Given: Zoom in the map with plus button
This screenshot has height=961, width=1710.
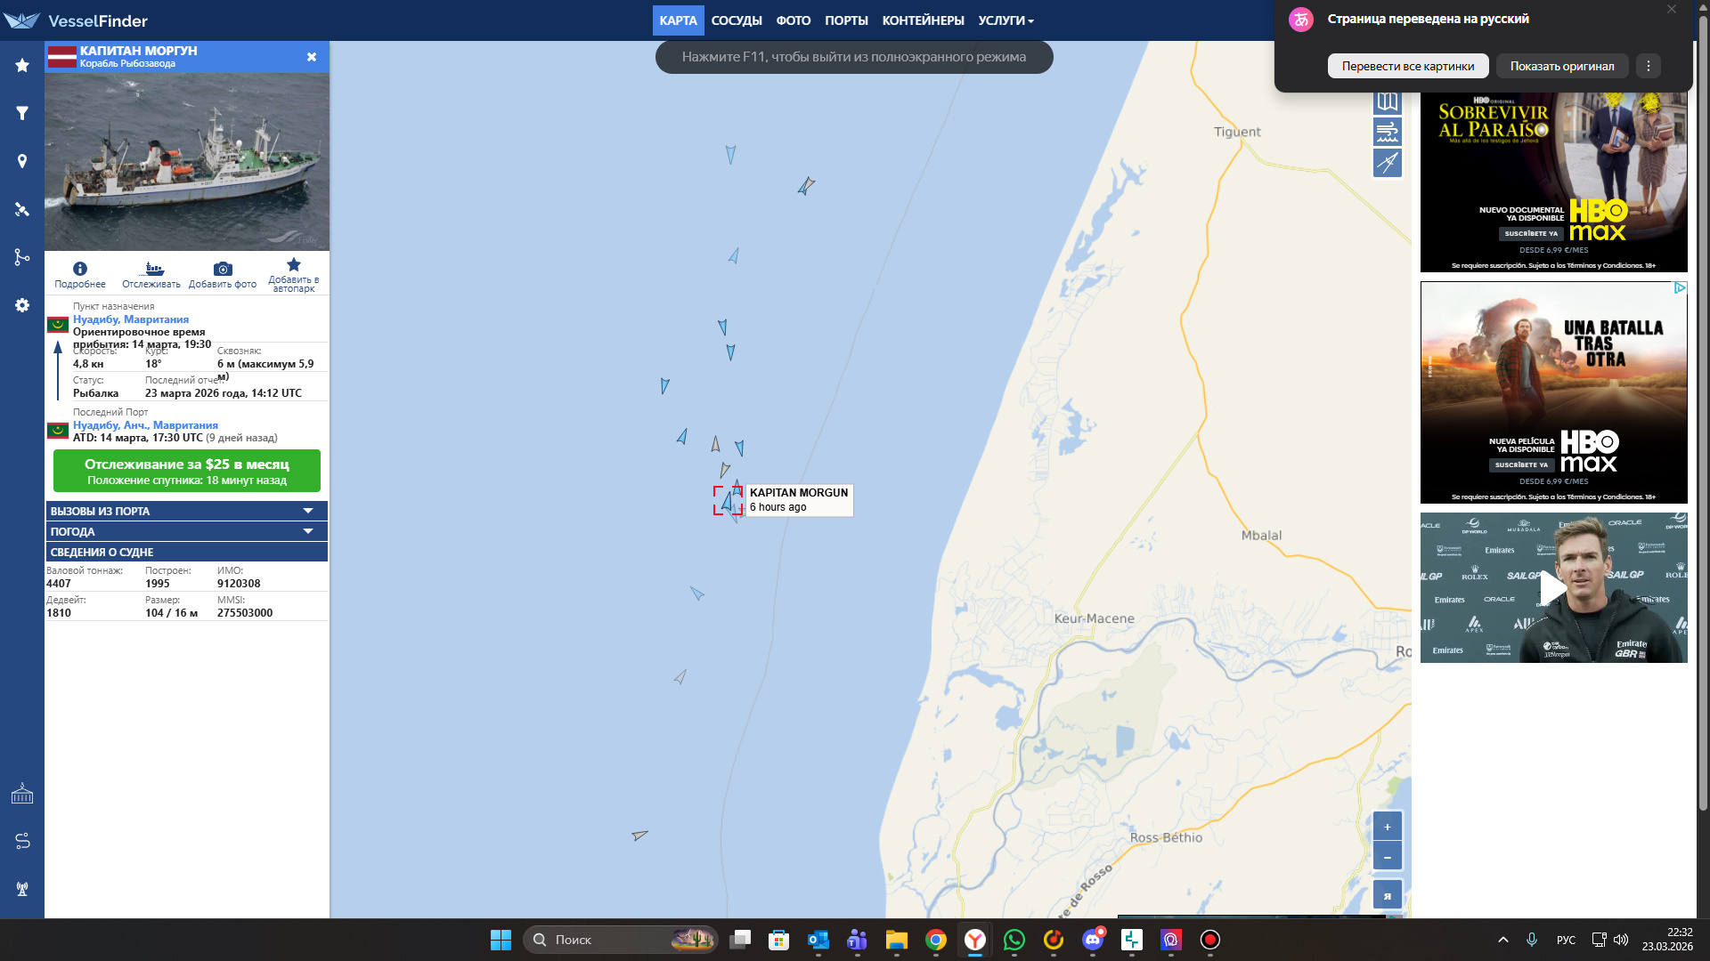Looking at the screenshot, I should (x=1387, y=827).
